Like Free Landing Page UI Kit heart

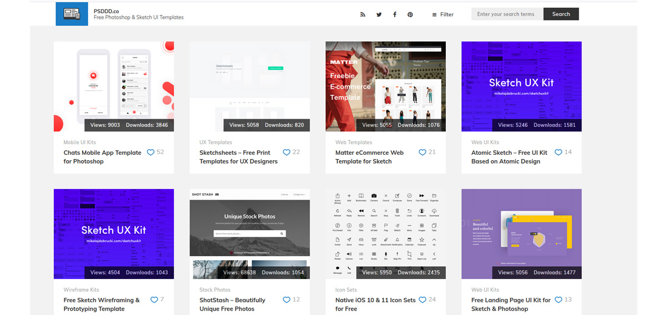559,299
